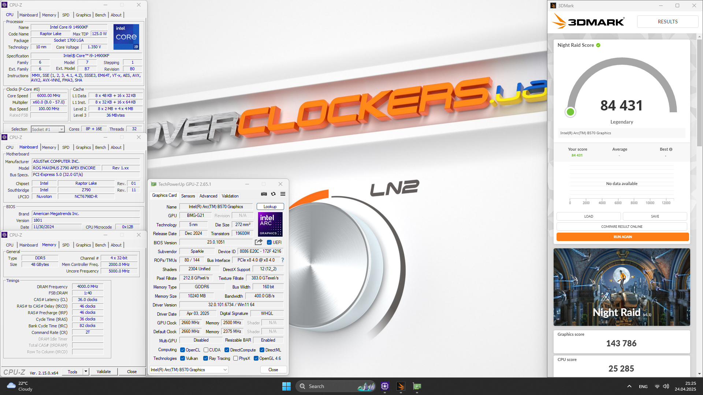The height and width of the screenshot is (395, 703).
Task: Toggle the Ray Tracing checkbox
Action: [x=206, y=358]
